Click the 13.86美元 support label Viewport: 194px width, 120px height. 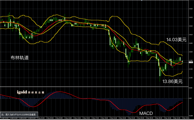coord(172,81)
